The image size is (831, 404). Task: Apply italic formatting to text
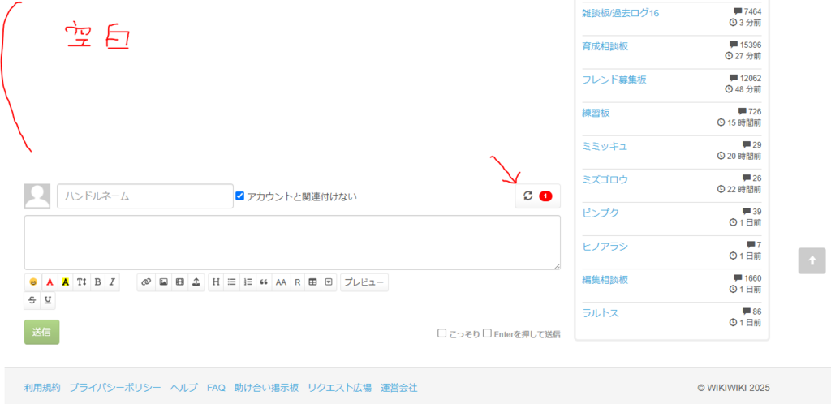(x=112, y=282)
